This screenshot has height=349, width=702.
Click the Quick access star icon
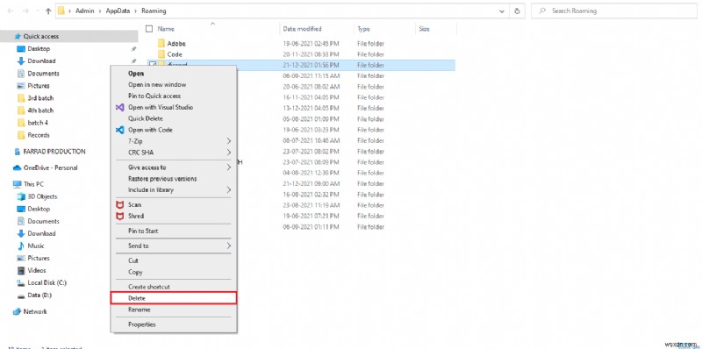(18, 36)
